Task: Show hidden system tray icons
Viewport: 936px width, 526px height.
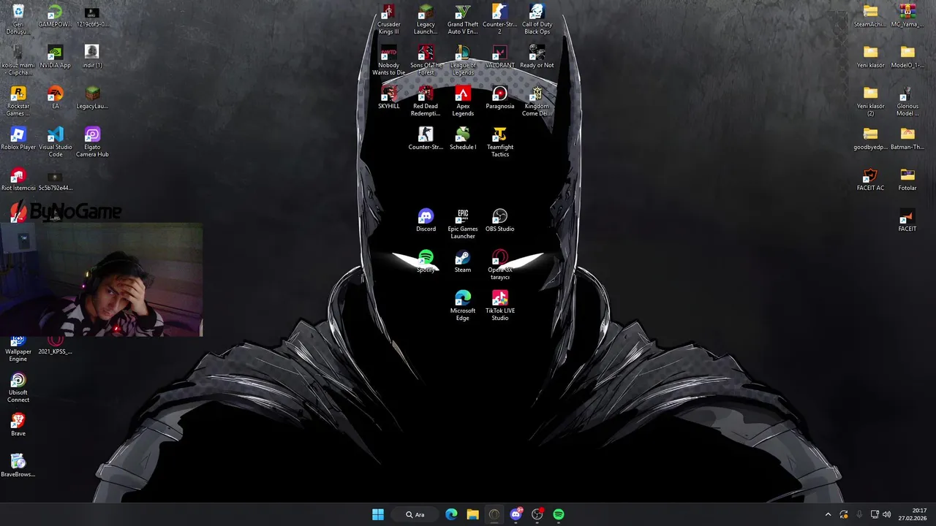Action: (x=828, y=514)
